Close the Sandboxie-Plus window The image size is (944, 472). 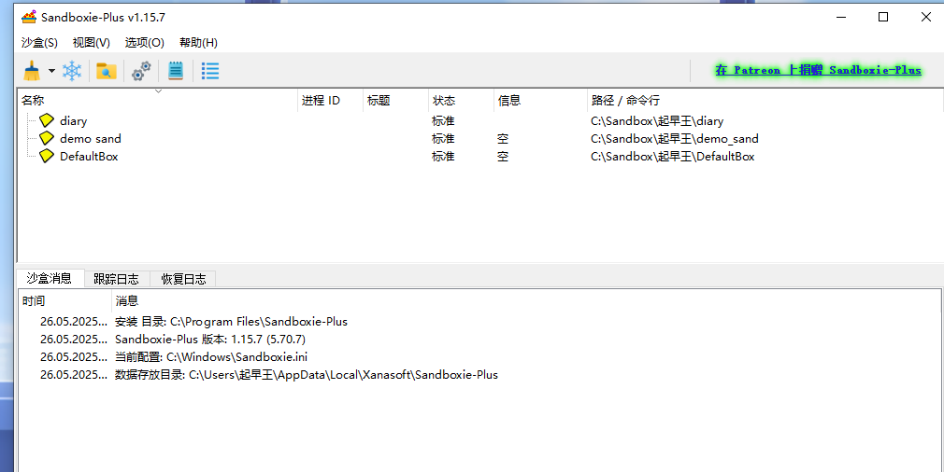click(x=926, y=17)
